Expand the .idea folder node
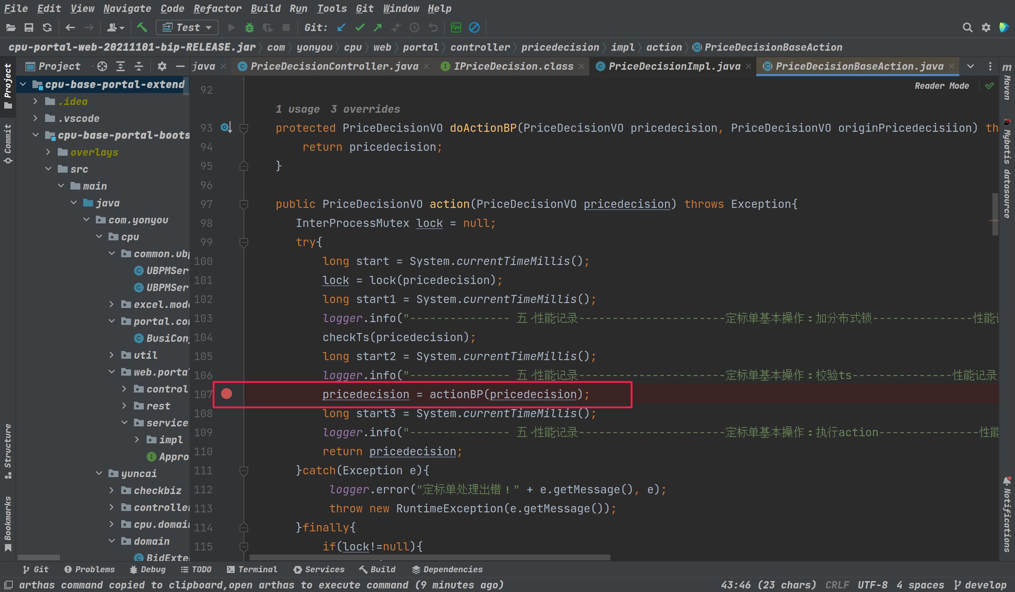The image size is (1015, 592). click(x=36, y=101)
